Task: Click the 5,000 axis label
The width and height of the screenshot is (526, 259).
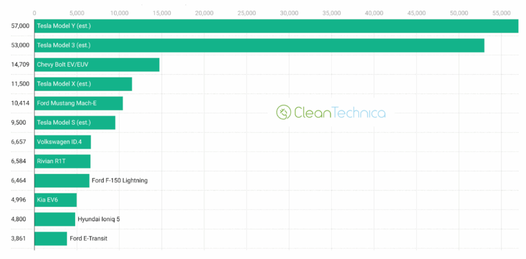Action: tap(77, 13)
